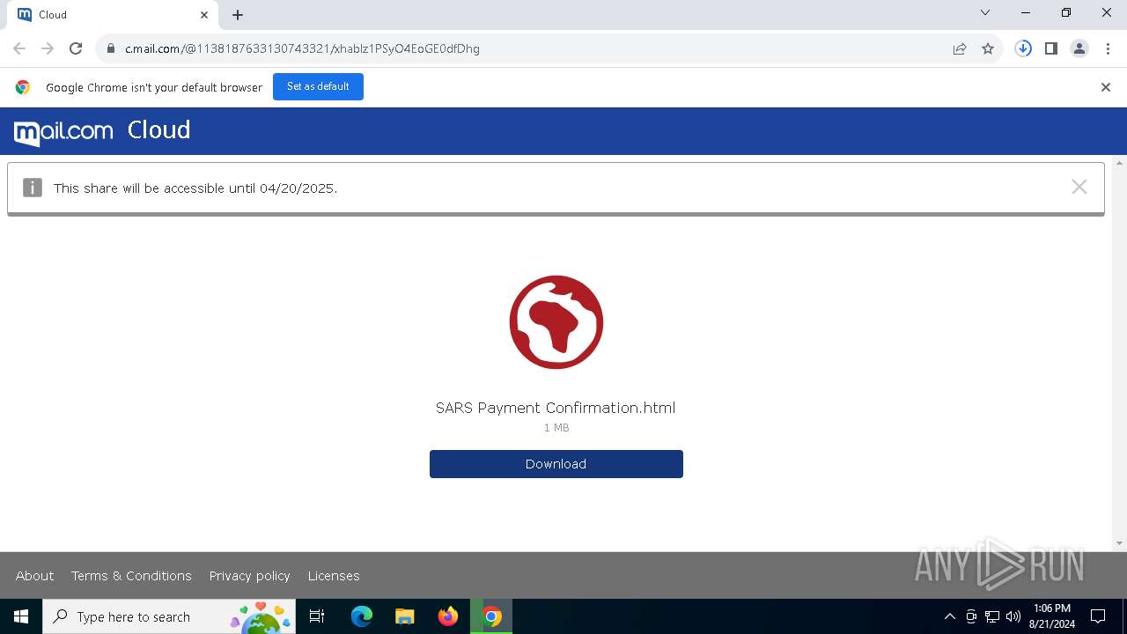
Task: Click the '1 MB' file size text
Action: point(556,428)
